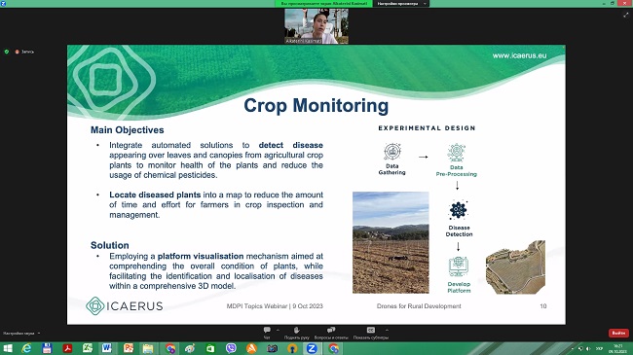This screenshot has width=633, height=355.
Task: Expand the subtitles options arrow
Action: click(x=387, y=330)
